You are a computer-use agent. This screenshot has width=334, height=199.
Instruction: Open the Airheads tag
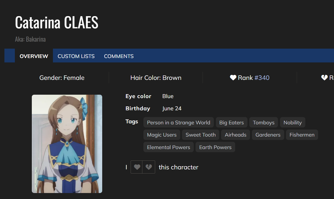pos(235,135)
